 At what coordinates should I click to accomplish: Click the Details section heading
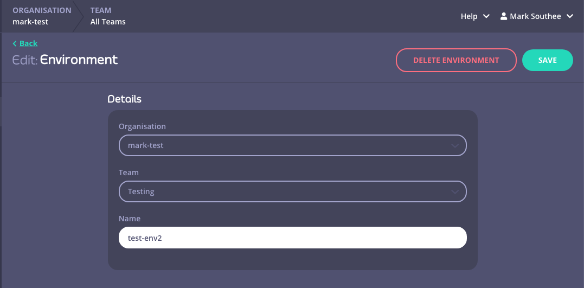[x=124, y=99]
